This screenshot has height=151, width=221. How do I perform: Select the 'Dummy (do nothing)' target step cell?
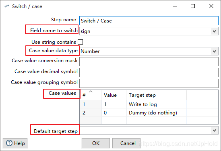[157, 112]
